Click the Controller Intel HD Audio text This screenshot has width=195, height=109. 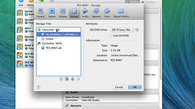point(83,100)
